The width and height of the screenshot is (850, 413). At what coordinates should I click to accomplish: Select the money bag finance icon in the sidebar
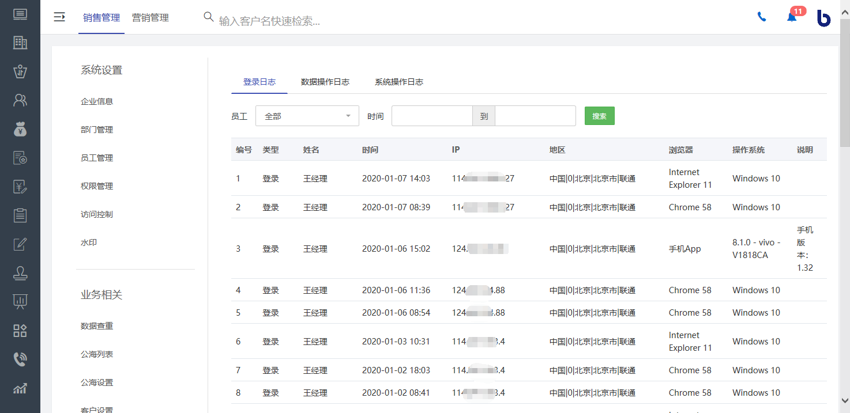(20, 129)
